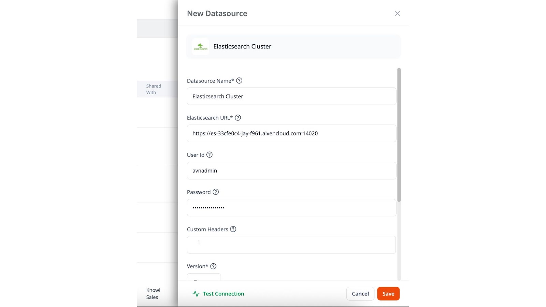
Task: Save the datasource
Action: 388,294
